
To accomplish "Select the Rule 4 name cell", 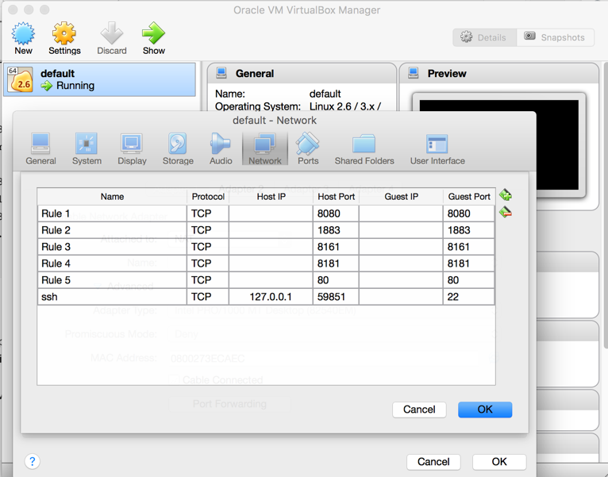I will [112, 264].
